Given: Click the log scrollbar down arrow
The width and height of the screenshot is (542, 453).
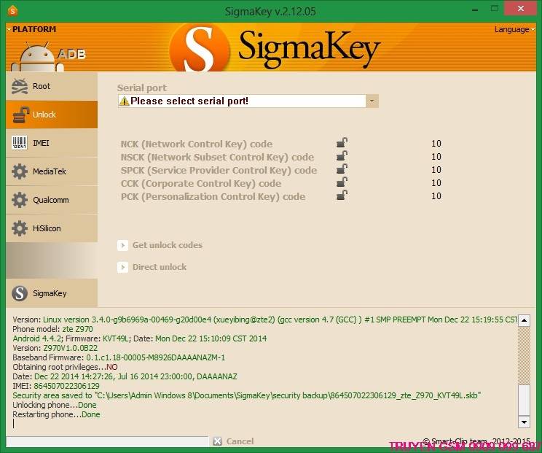Looking at the screenshot, I should click(x=524, y=422).
